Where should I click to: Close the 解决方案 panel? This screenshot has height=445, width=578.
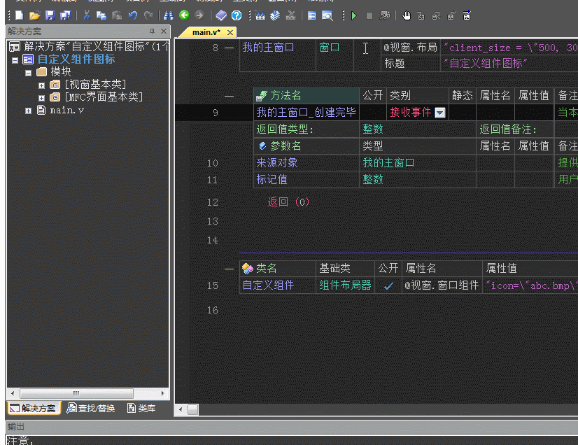tap(164, 31)
